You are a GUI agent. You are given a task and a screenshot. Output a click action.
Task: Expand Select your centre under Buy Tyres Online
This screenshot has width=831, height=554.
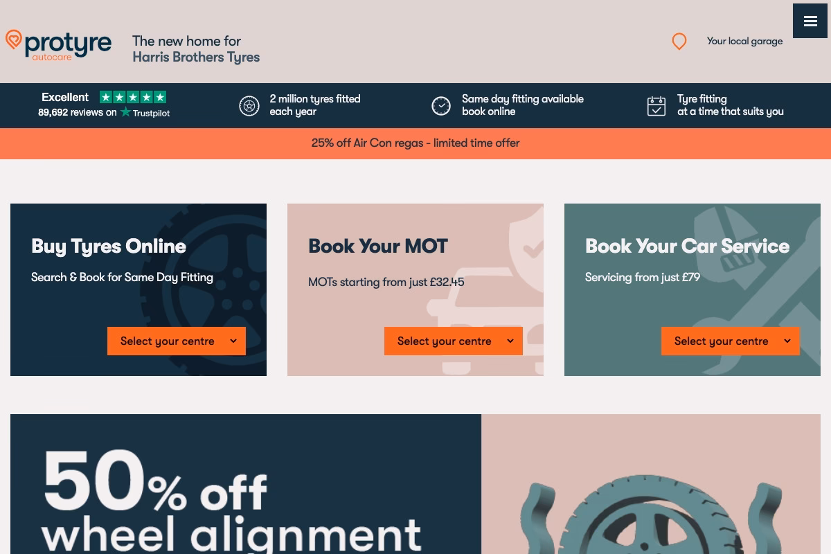(x=177, y=341)
